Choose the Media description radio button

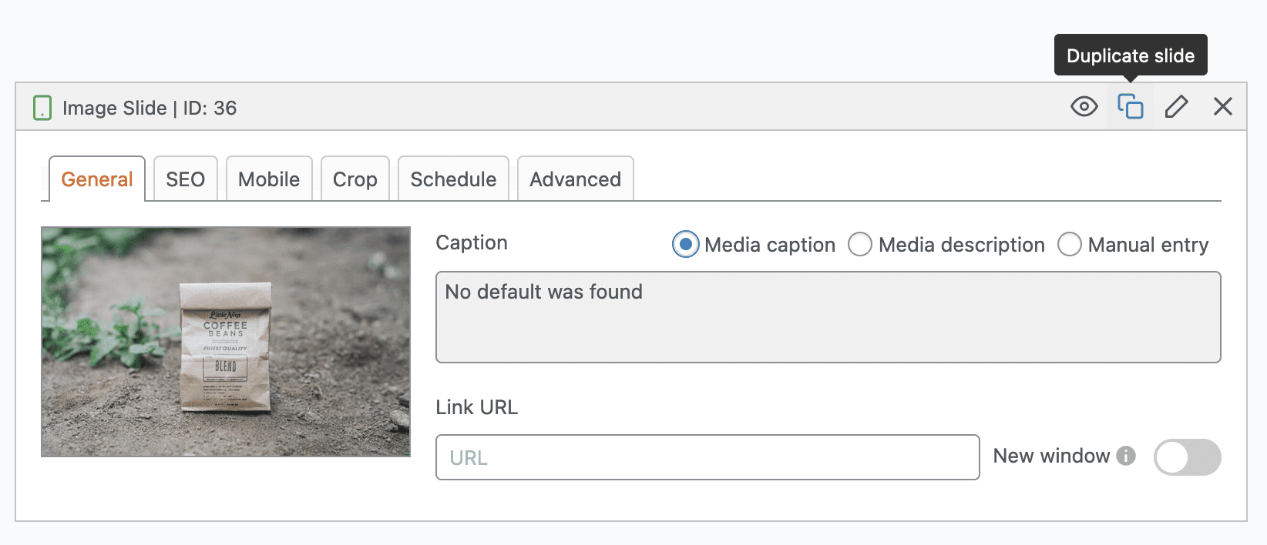coord(860,245)
